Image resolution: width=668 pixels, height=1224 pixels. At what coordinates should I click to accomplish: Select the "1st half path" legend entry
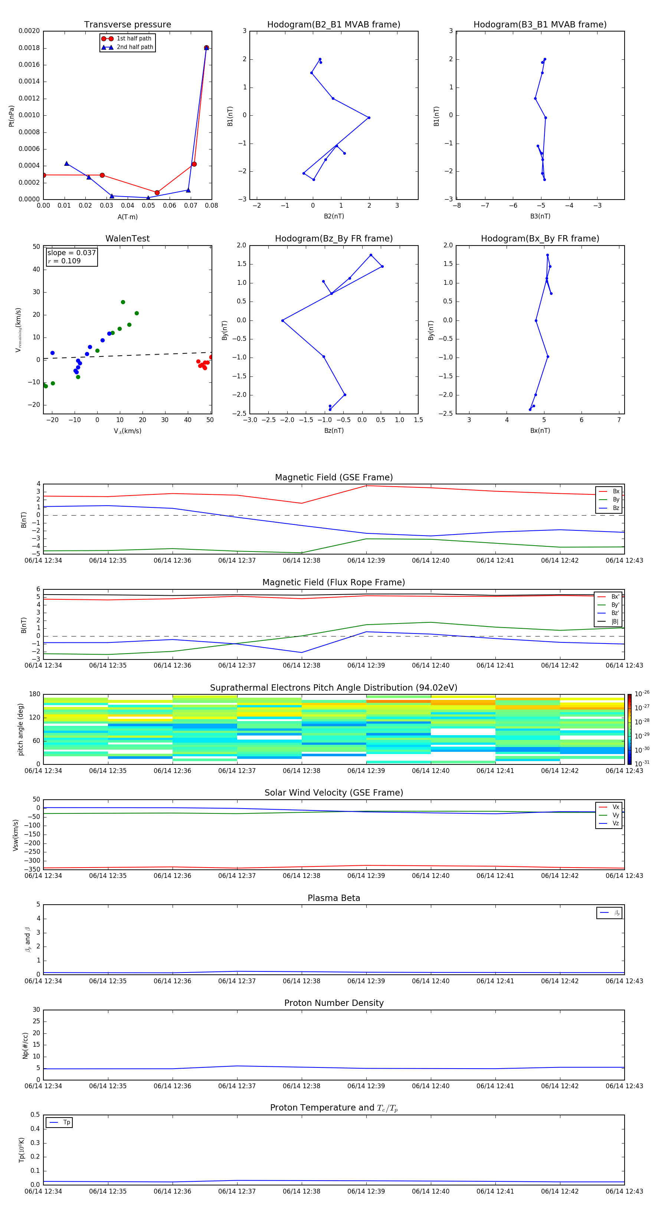click(127, 39)
